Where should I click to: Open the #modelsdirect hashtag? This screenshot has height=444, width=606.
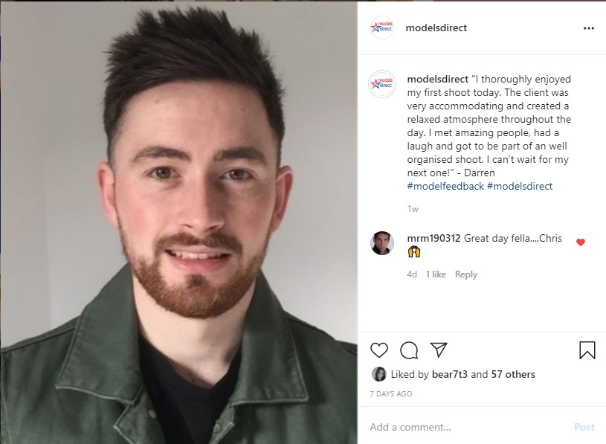click(x=520, y=186)
